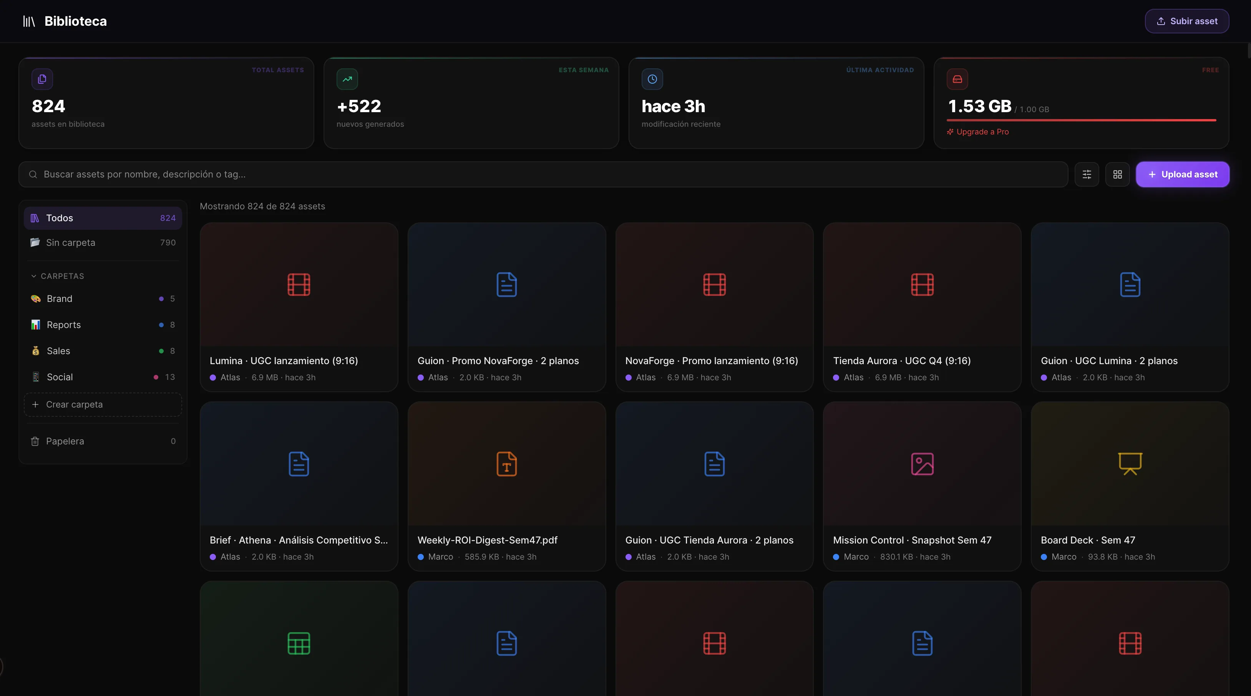
Task: Focus the Buscar assets search field
Action: pos(543,174)
